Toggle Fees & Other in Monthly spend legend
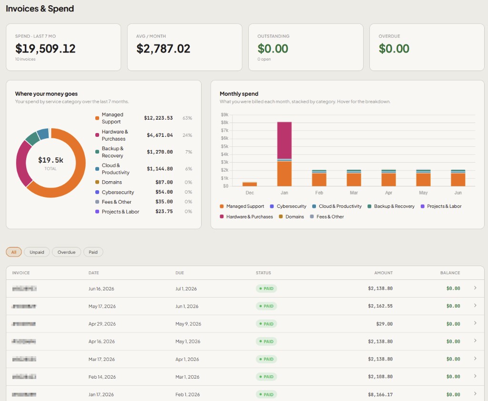The width and height of the screenshot is (488, 401). tap(327, 216)
